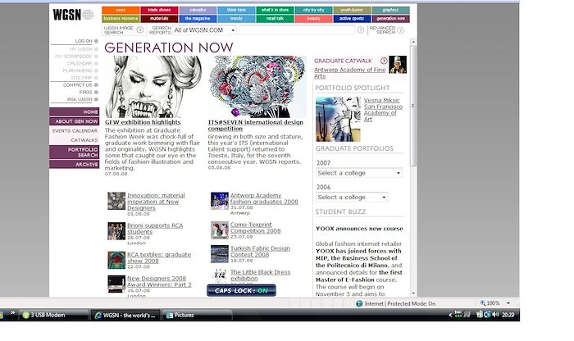Open Archive sidebar item
The height and width of the screenshot is (341, 574).
coord(75,164)
